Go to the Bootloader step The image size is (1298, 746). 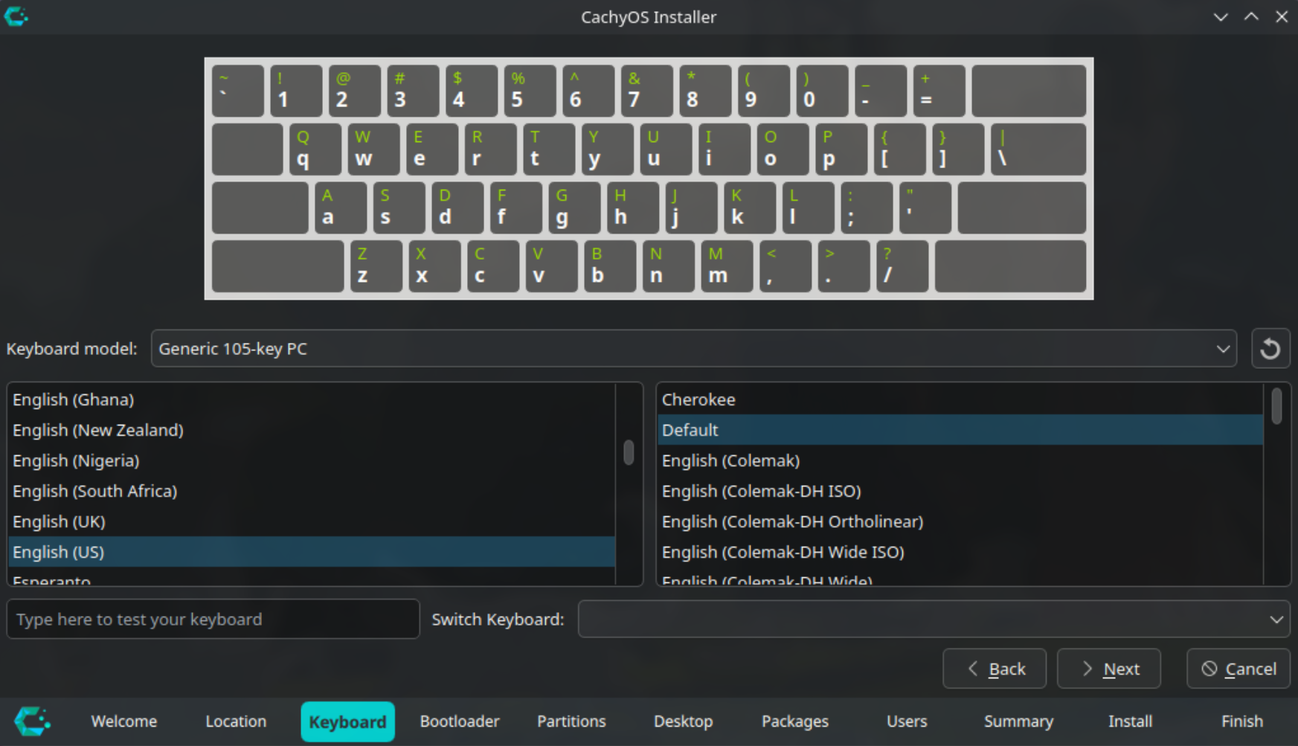click(460, 721)
